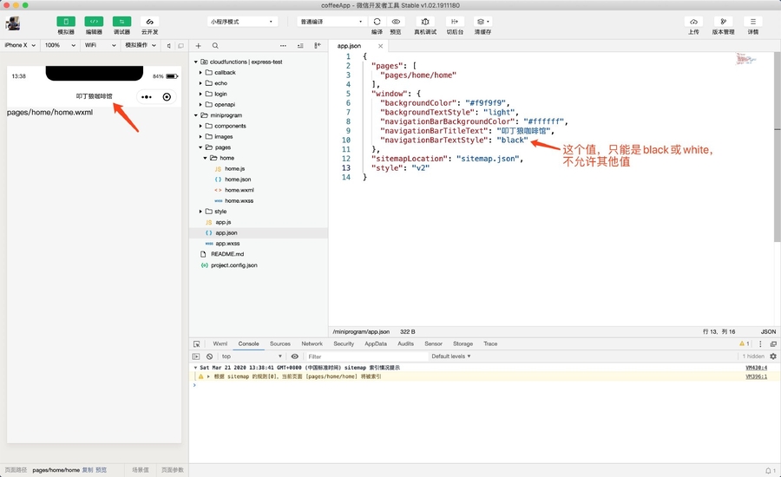Switch to the Network tab
Image resolution: width=781 pixels, height=477 pixels.
click(x=312, y=343)
